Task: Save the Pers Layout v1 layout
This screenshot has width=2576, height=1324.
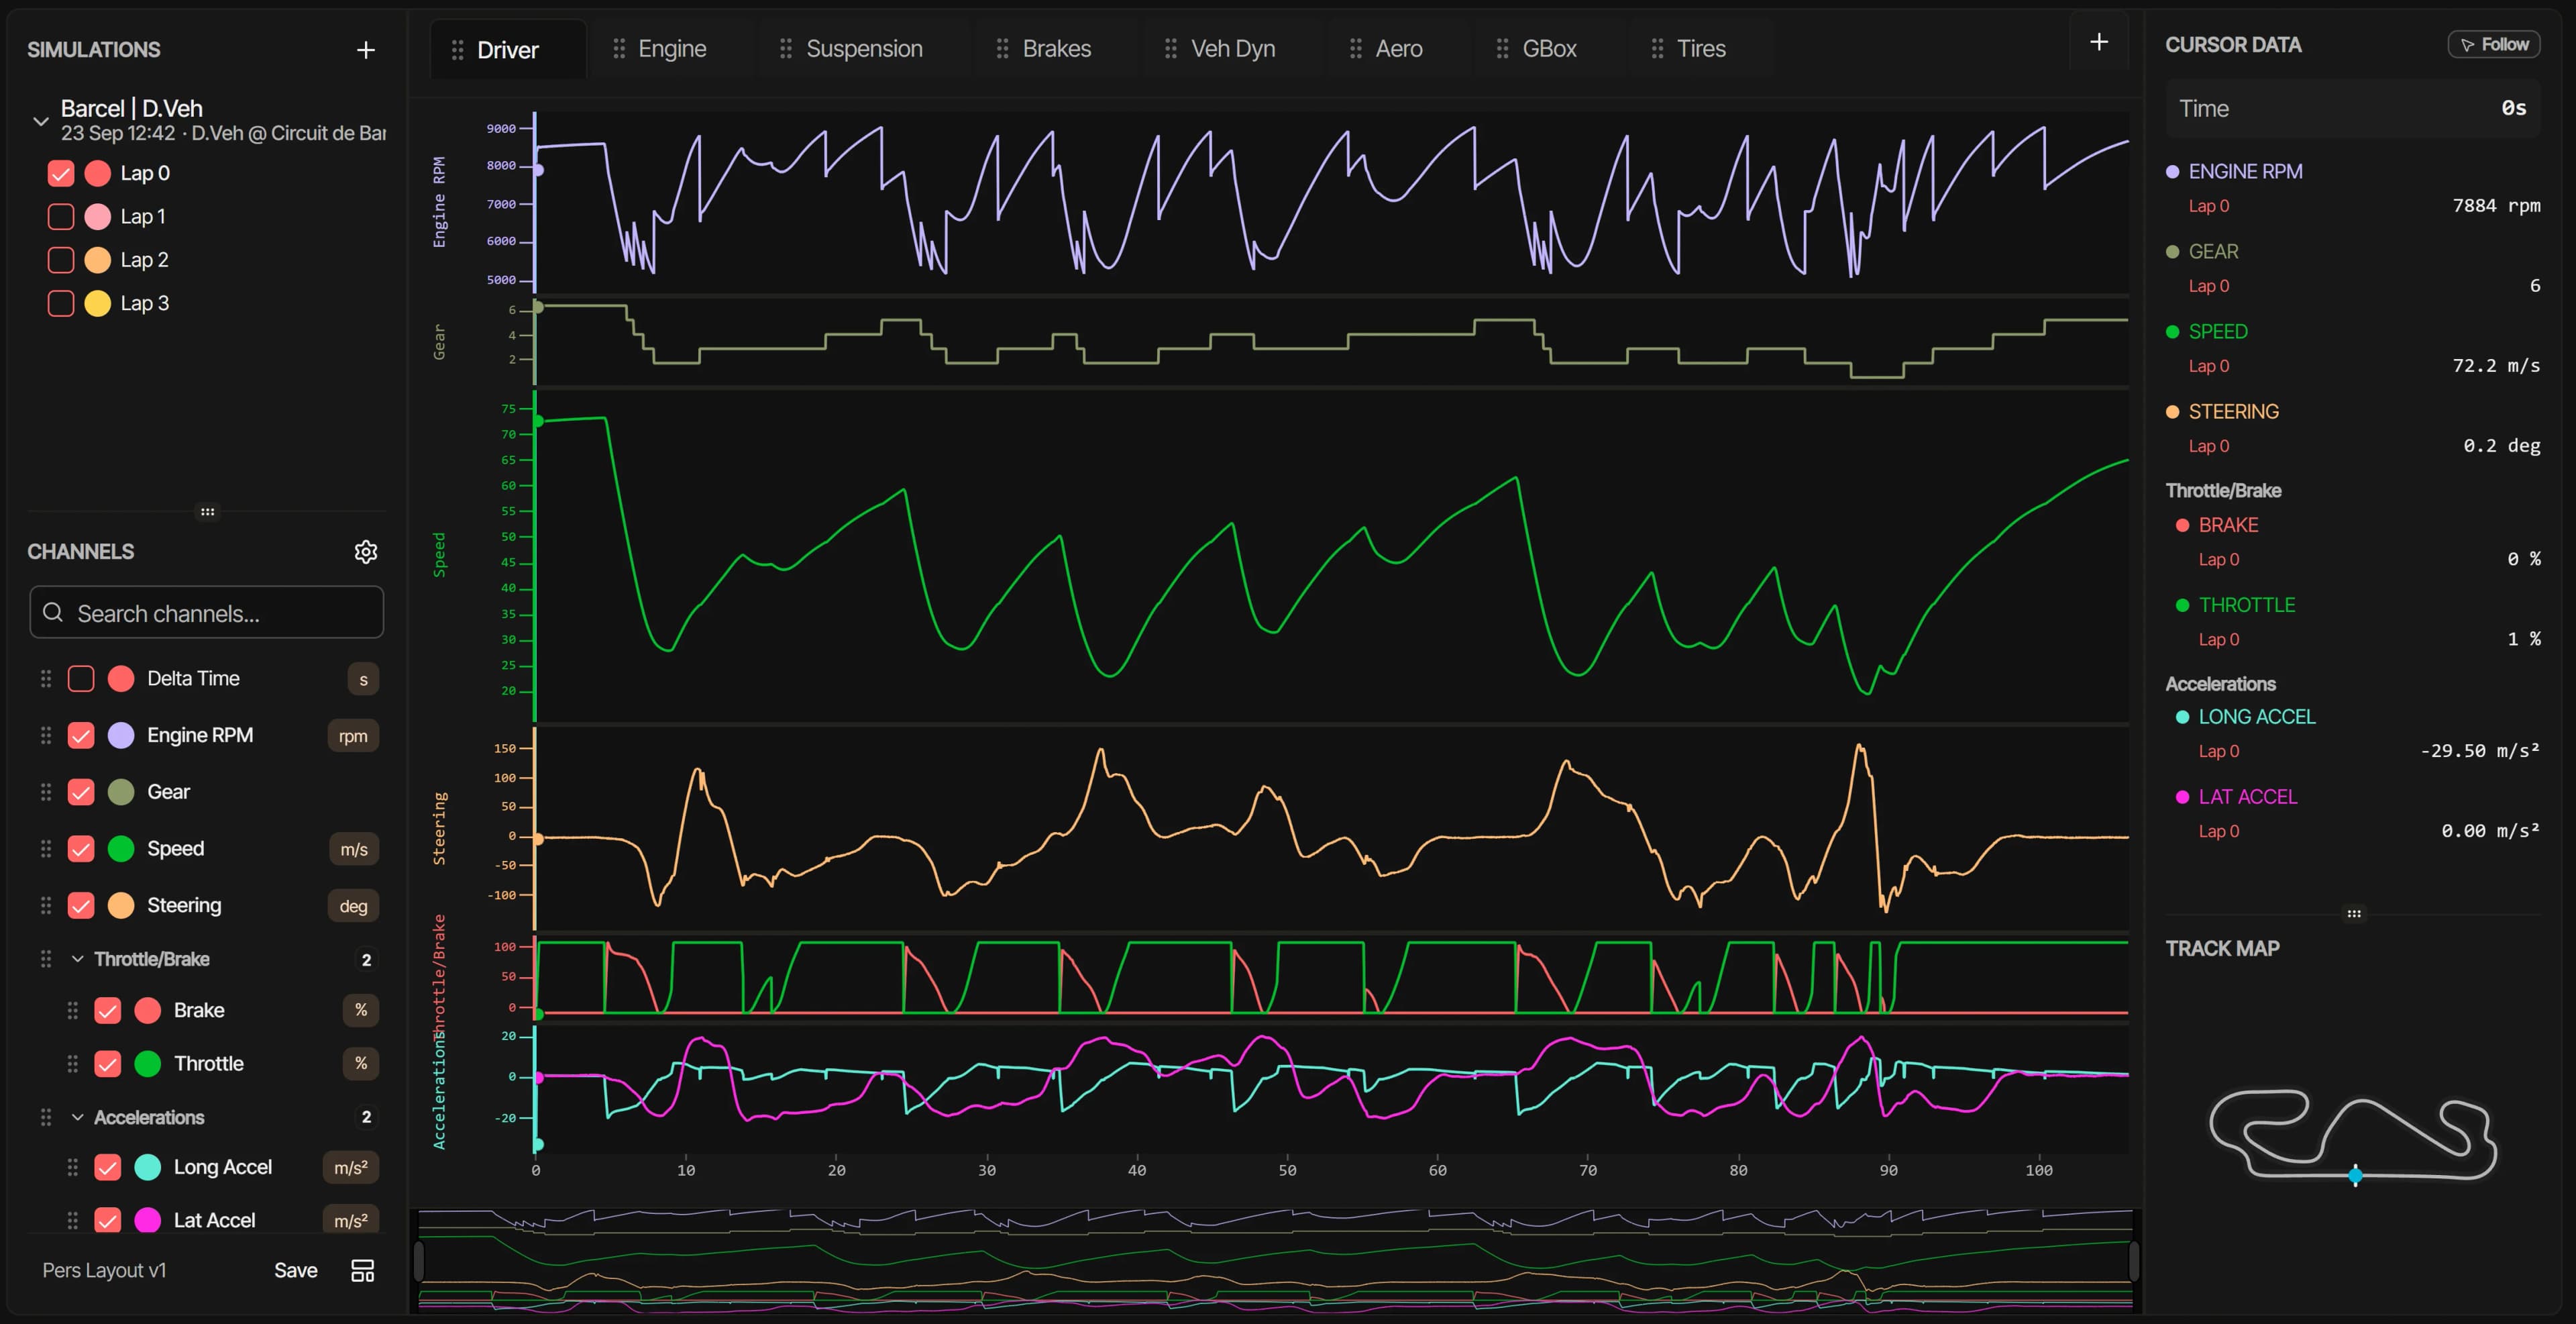Action: pos(296,1270)
